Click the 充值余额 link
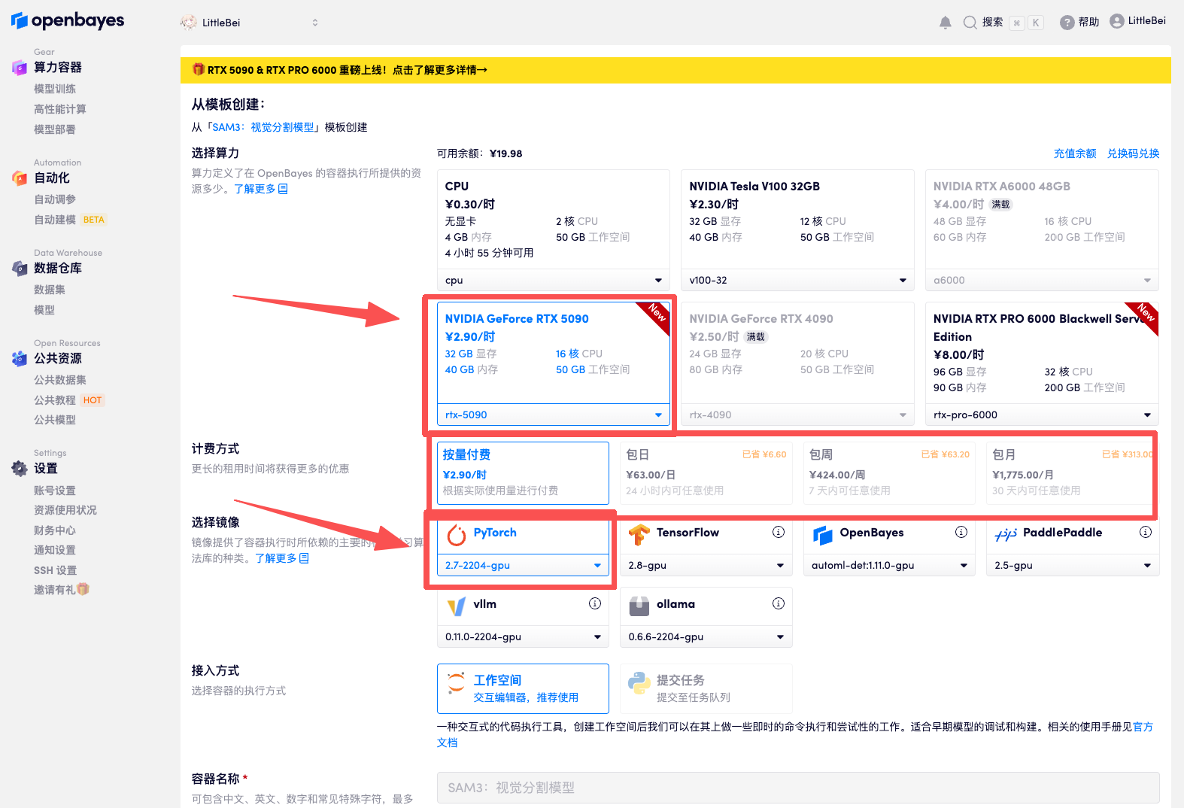1184x808 pixels. pos(1075,153)
